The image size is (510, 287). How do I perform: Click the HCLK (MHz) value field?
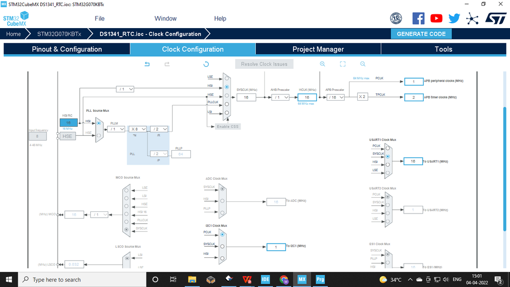click(x=307, y=98)
